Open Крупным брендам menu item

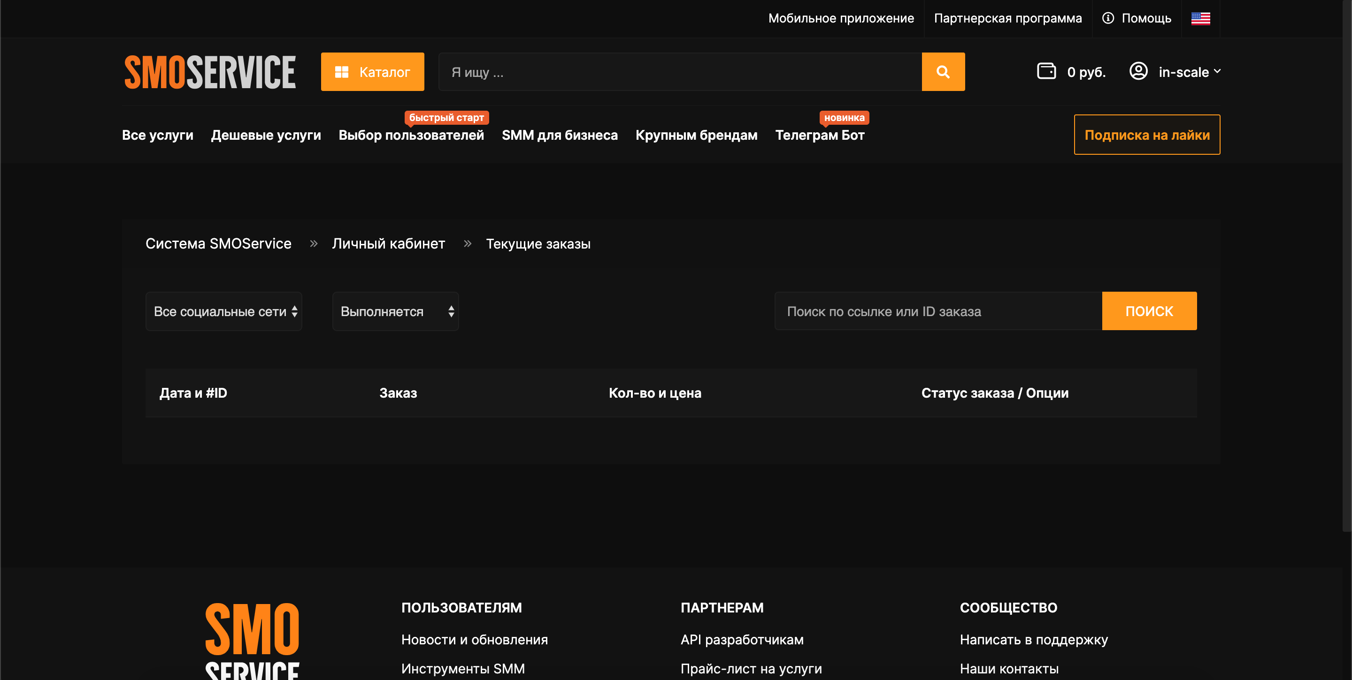[x=697, y=135]
